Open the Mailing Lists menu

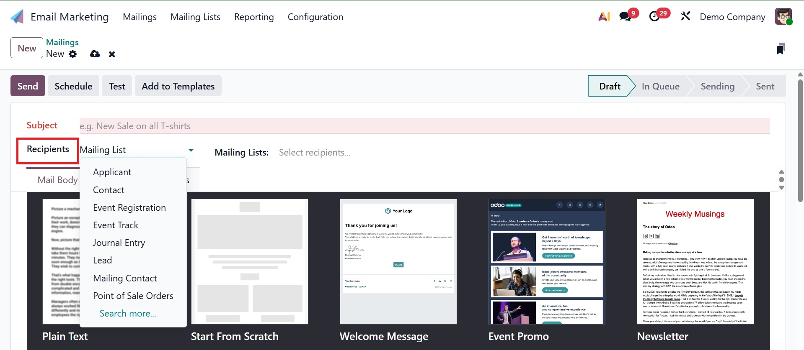coord(195,17)
